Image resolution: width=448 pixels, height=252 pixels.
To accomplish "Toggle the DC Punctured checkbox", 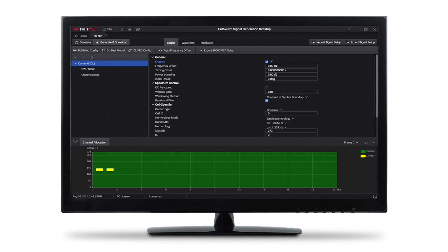I will [267, 87].
